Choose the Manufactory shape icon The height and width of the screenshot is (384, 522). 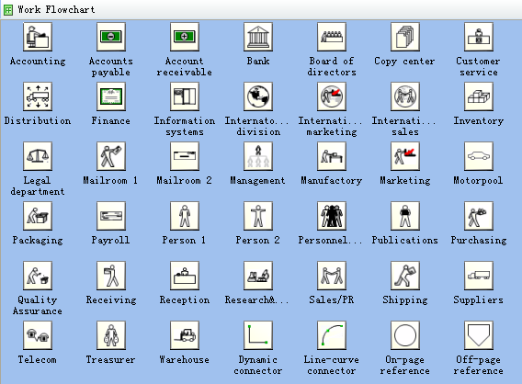click(x=332, y=156)
